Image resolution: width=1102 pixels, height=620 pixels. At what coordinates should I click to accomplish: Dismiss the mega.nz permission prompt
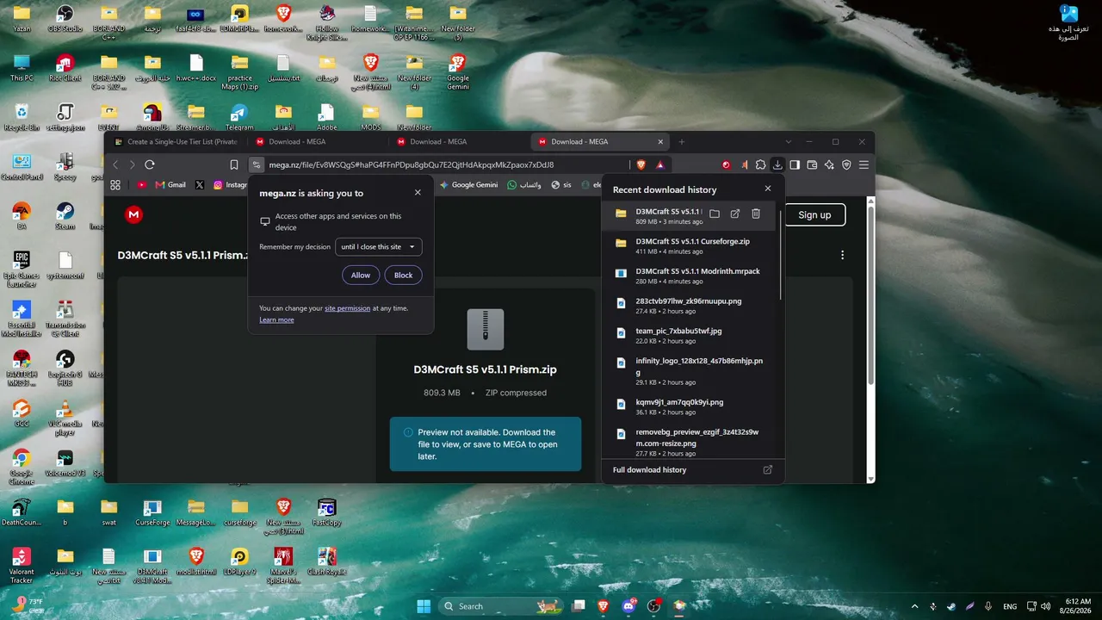click(x=418, y=192)
